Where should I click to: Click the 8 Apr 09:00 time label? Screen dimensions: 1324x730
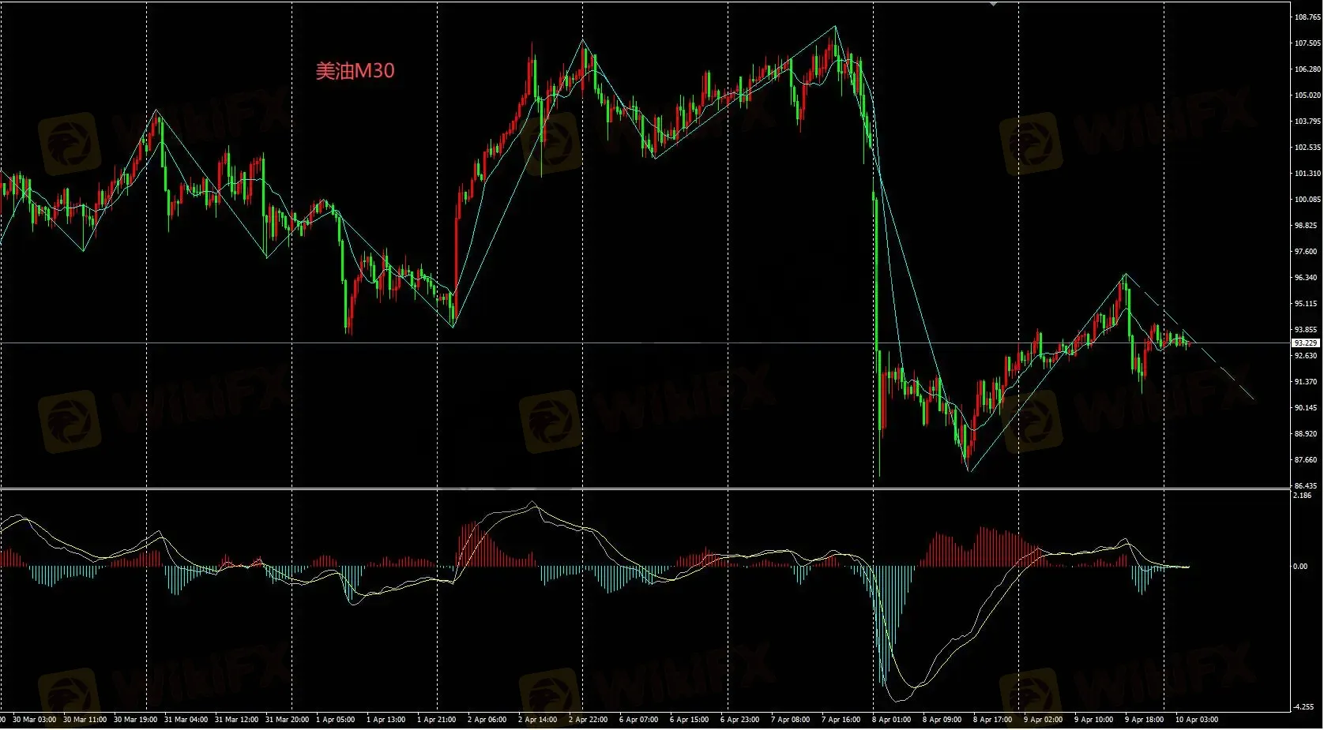pyautogui.click(x=942, y=720)
